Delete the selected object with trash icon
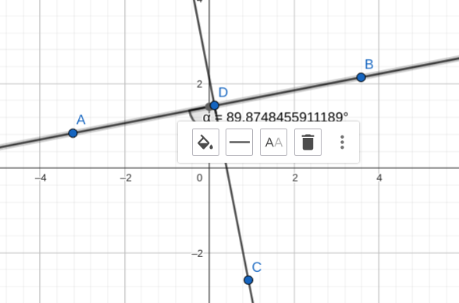459x303 pixels. (x=308, y=143)
